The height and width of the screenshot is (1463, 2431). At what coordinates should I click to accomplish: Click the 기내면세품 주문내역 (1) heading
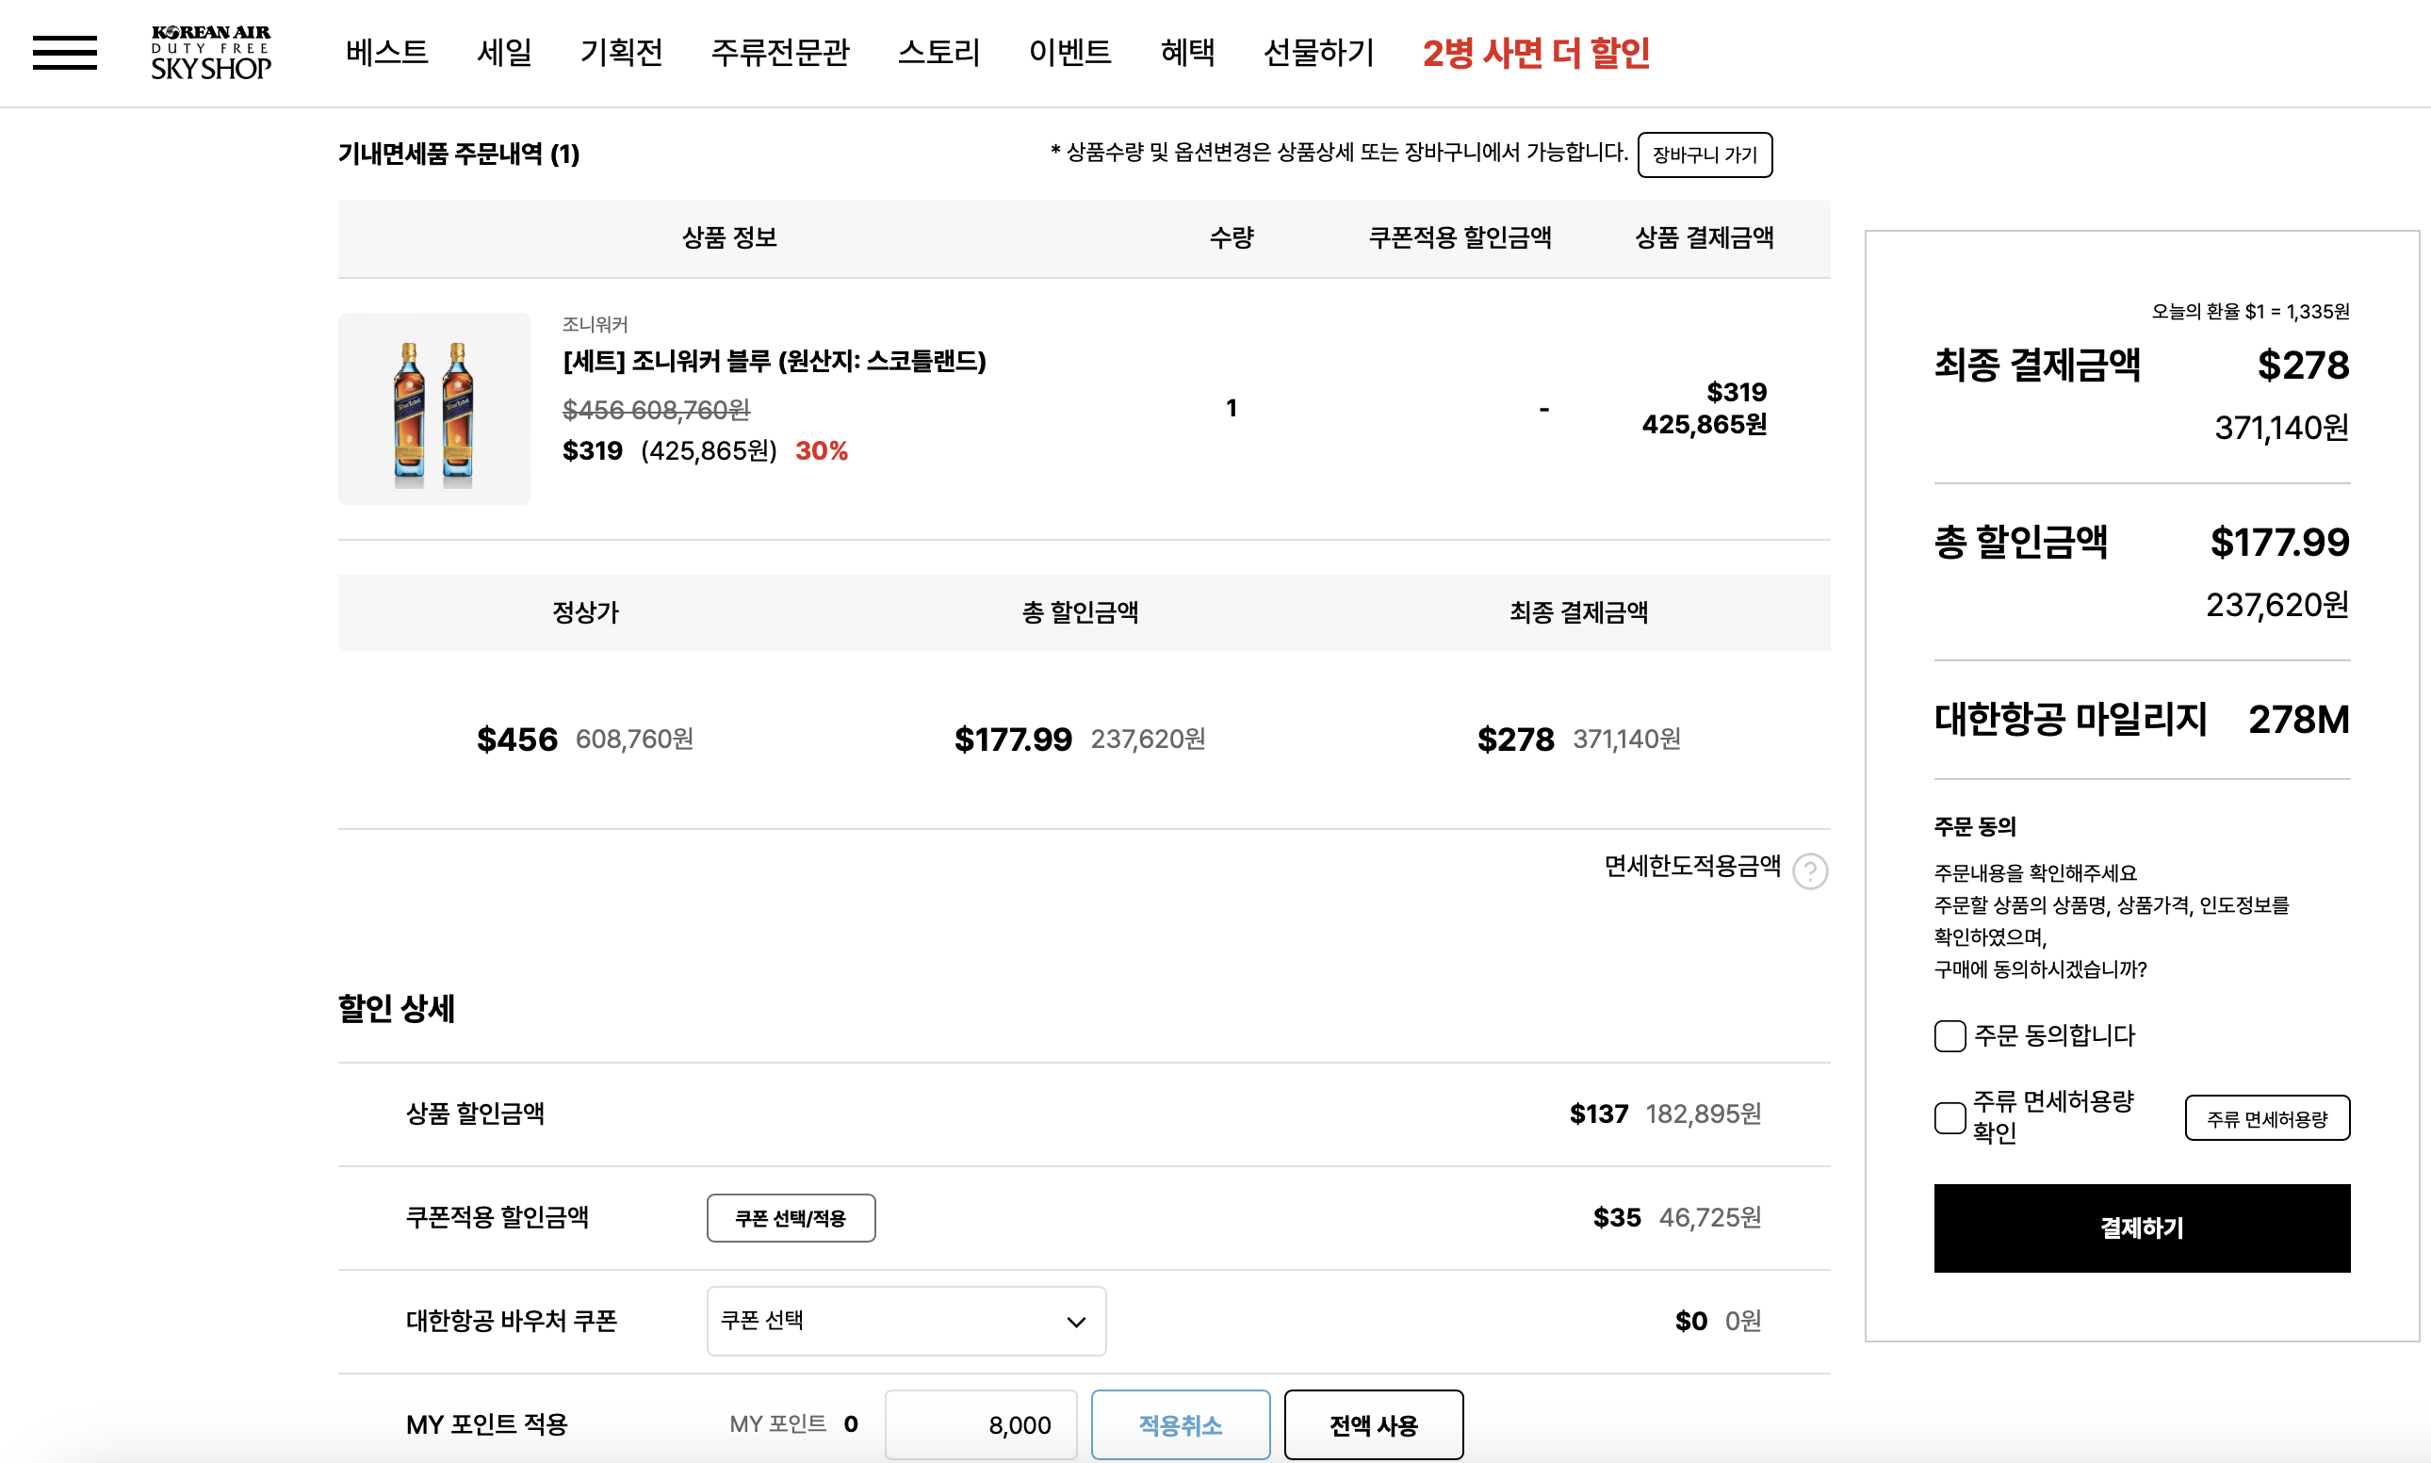pos(458,154)
